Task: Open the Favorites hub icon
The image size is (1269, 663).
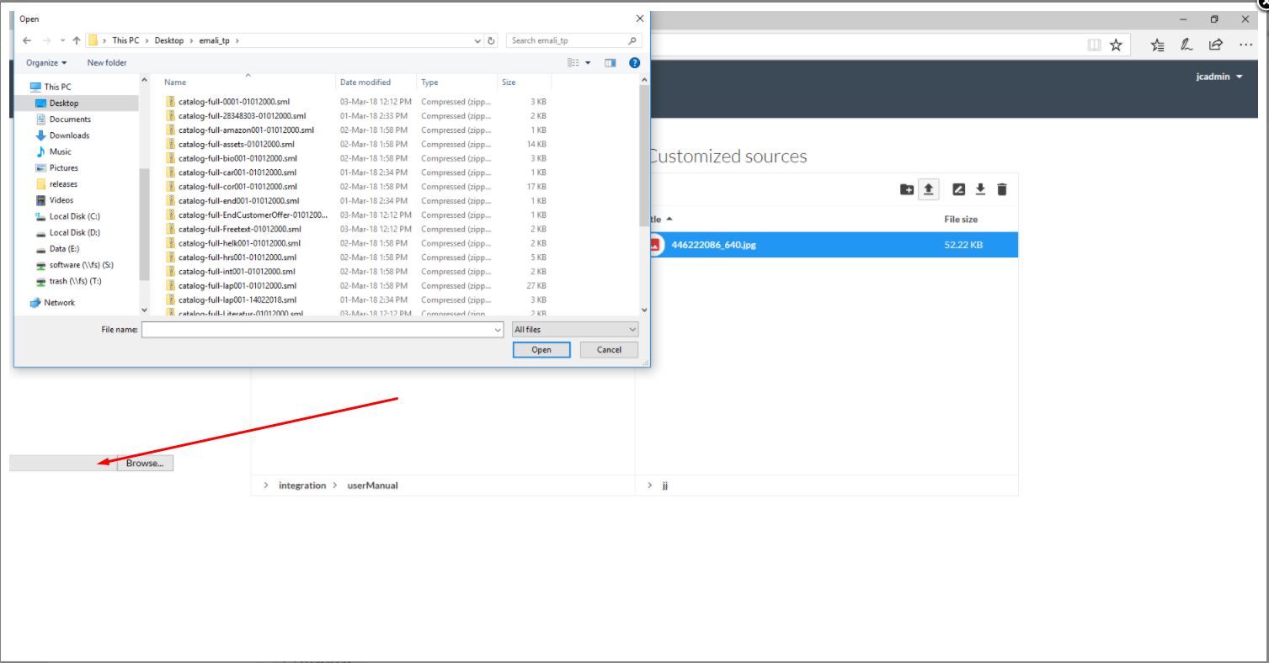Action: [1156, 45]
